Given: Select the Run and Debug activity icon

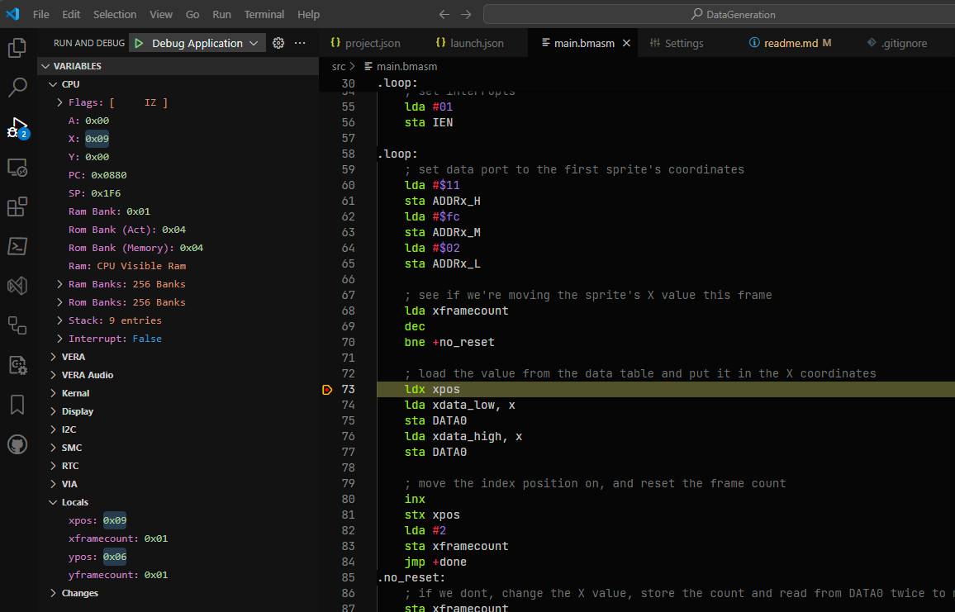Looking at the screenshot, I should 17,127.
